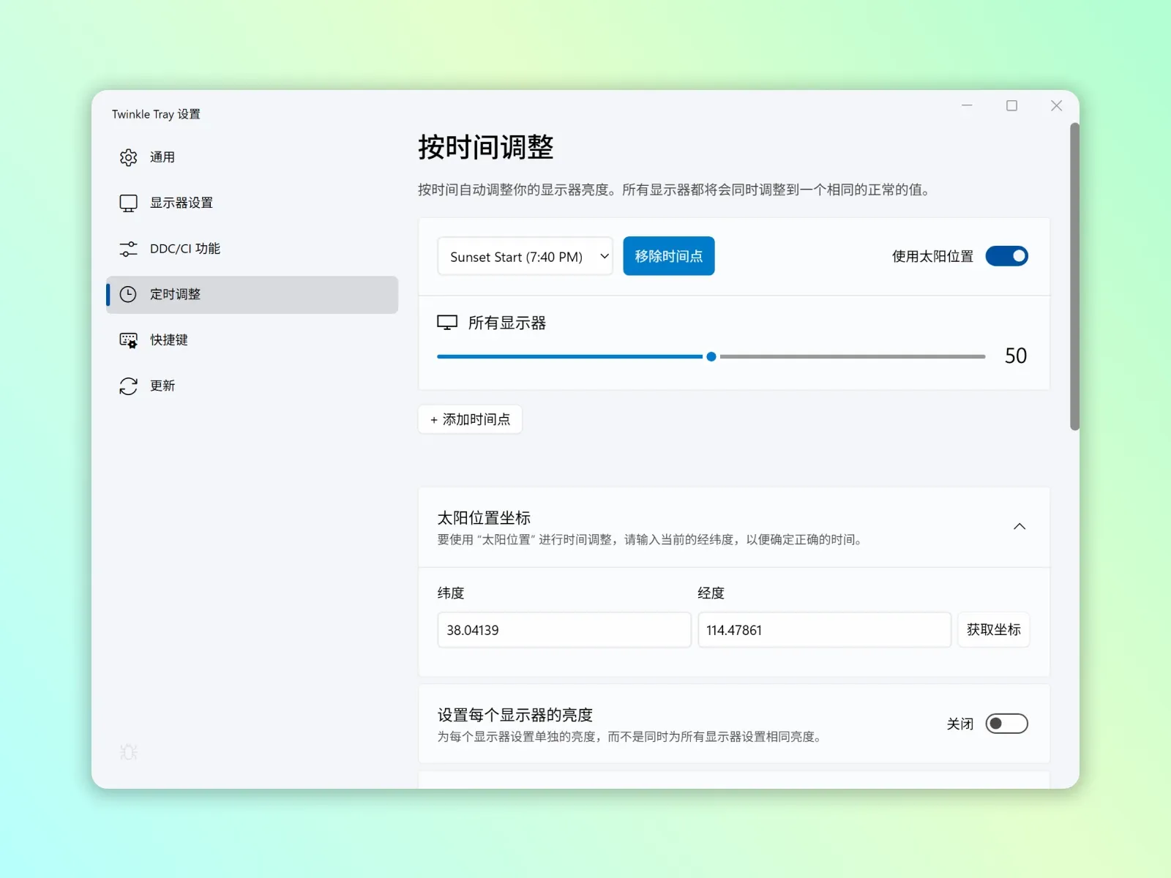Switch to 快捷键 page
The width and height of the screenshot is (1171, 878).
pyautogui.click(x=252, y=340)
